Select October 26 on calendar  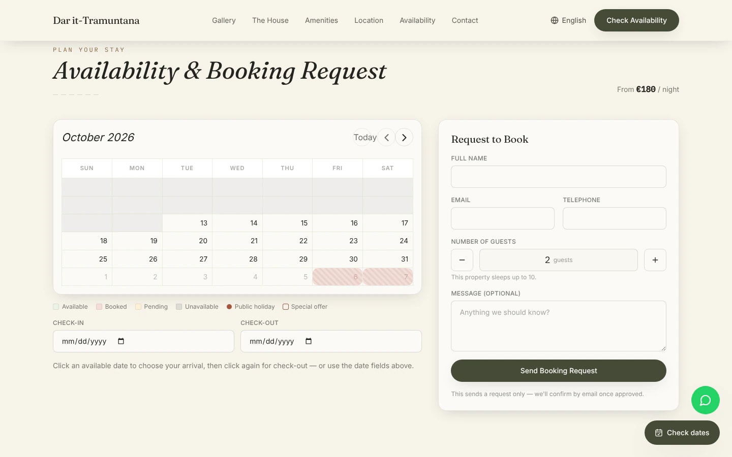(x=137, y=259)
